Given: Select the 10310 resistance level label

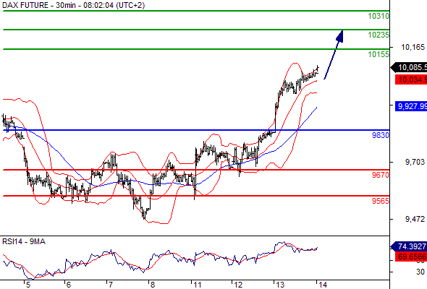Looking at the screenshot, I should pyautogui.click(x=379, y=16).
